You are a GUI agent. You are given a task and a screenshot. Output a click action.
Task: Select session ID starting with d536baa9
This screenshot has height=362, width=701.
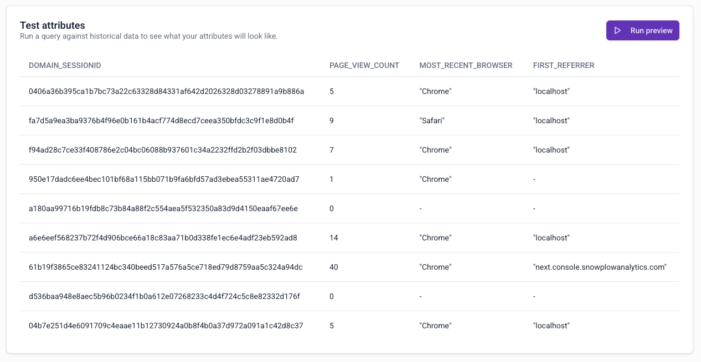pos(164,296)
